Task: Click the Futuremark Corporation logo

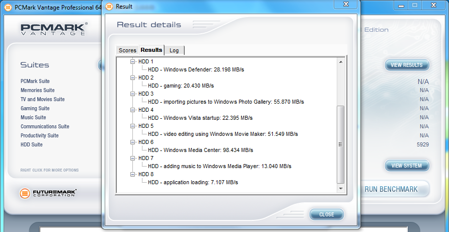Action: coord(48,193)
